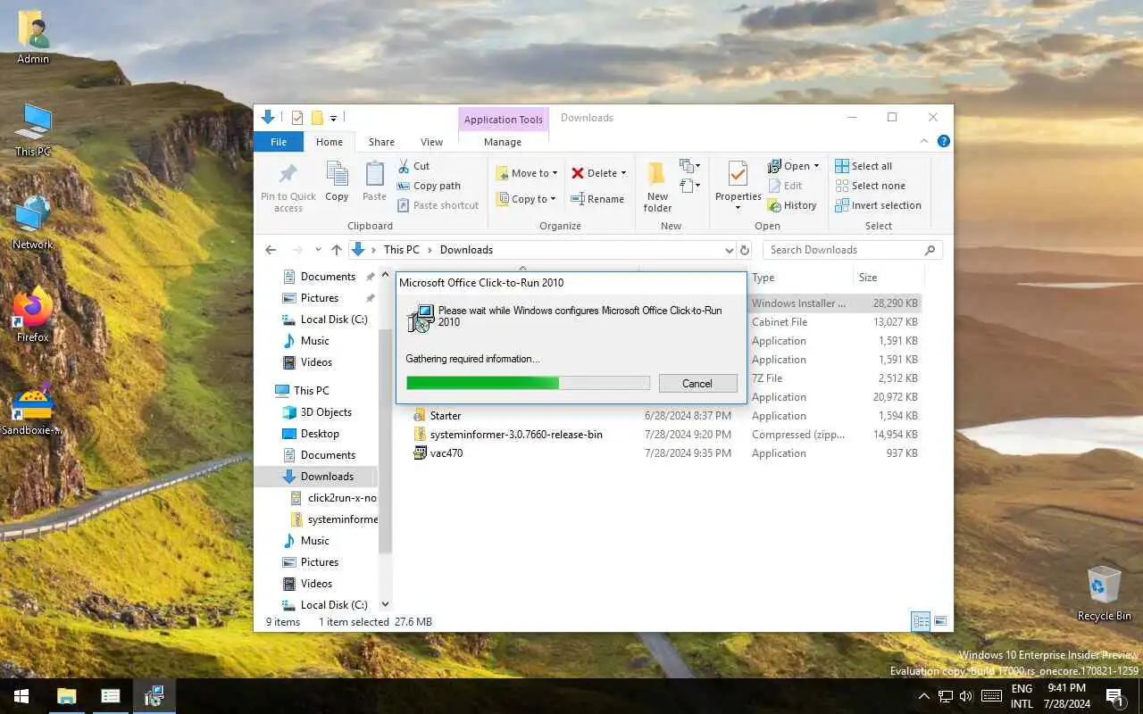Click the installer progress bar

tap(528, 383)
